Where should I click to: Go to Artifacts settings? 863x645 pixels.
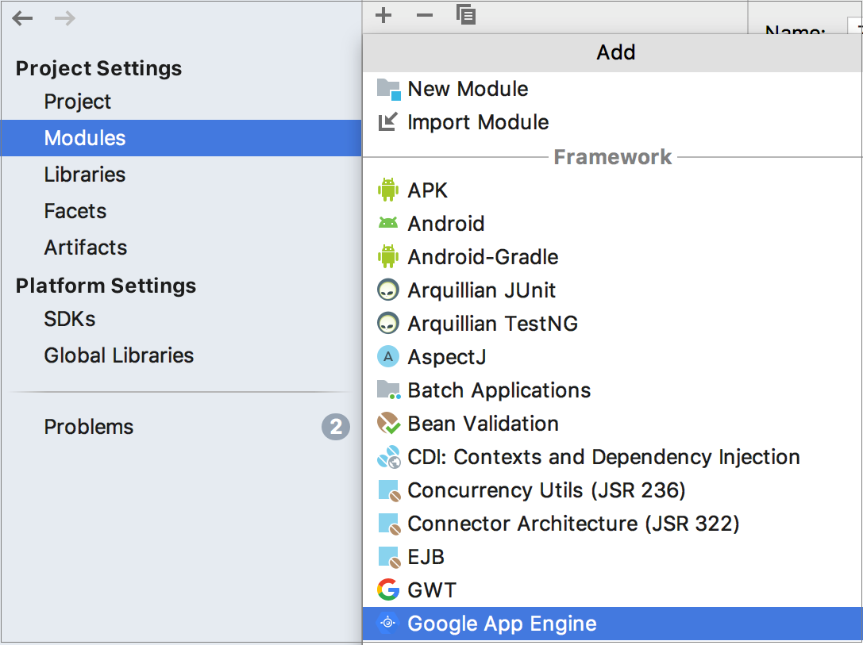click(86, 248)
